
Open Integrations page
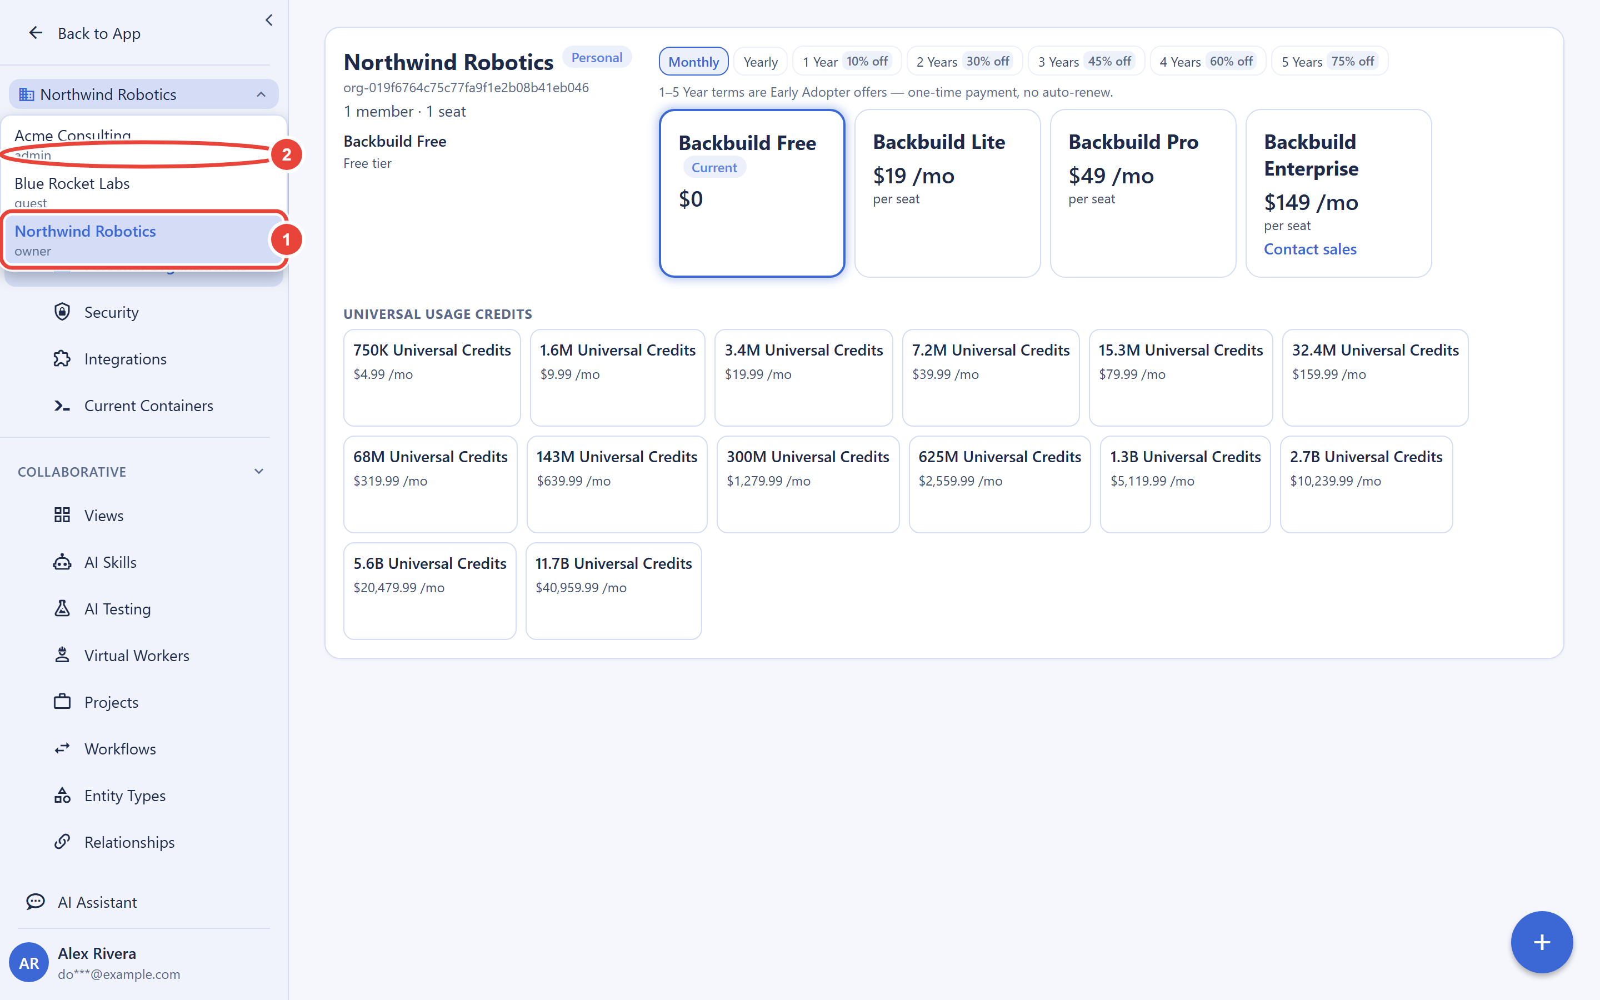(126, 358)
